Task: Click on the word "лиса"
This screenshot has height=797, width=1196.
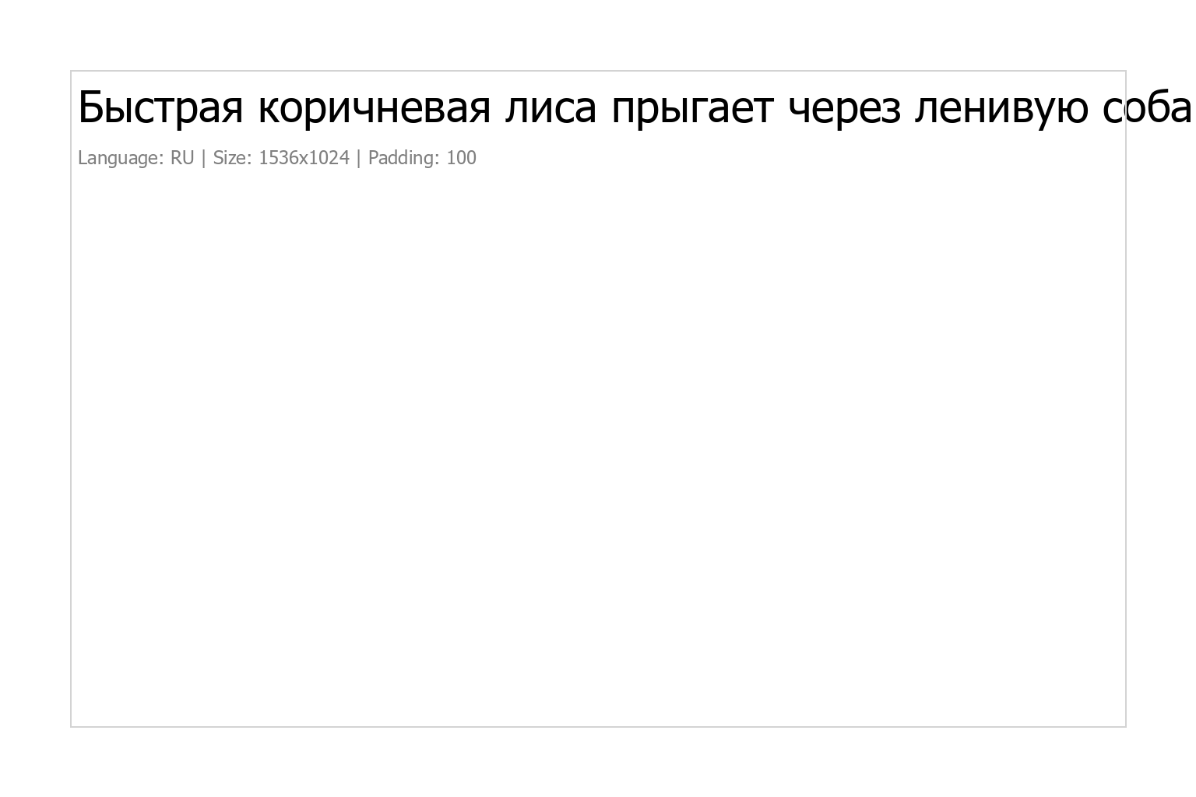Action: click(550, 107)
